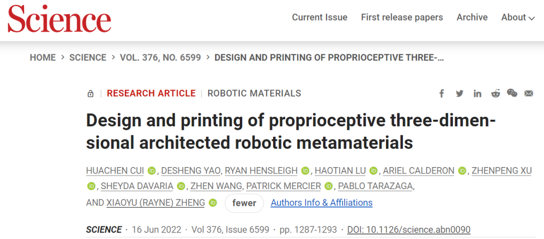The width and height of the screenshot is (544, 239).
Task: Open Xiaoyu (Rayne) Zheng's ORCID icon
Action: (x=213, y=203)
